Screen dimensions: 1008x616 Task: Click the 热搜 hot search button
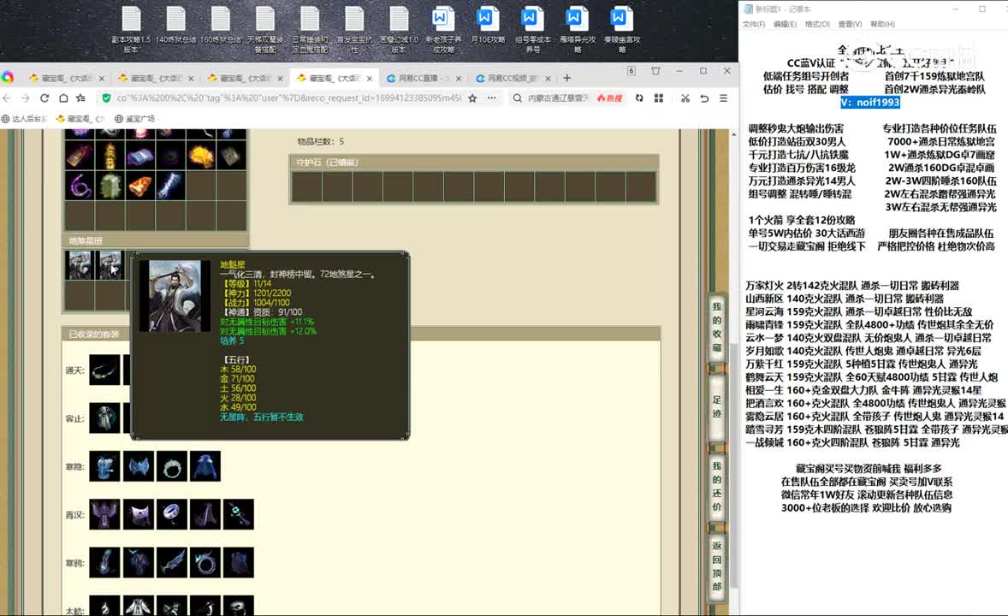click(609, 98)
